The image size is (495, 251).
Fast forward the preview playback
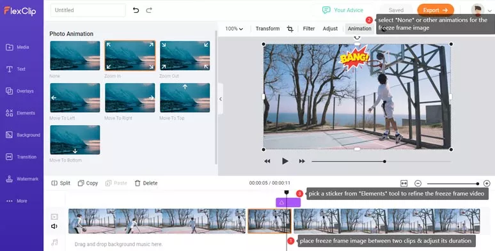pyautogui.click(x=302, y=161)
